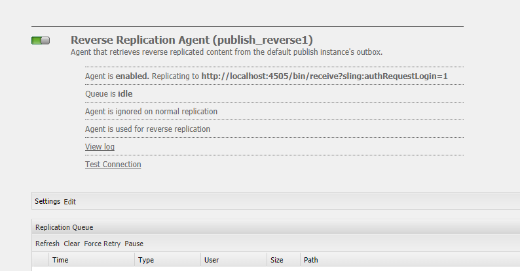Click the blank first column header in queue

41,260
